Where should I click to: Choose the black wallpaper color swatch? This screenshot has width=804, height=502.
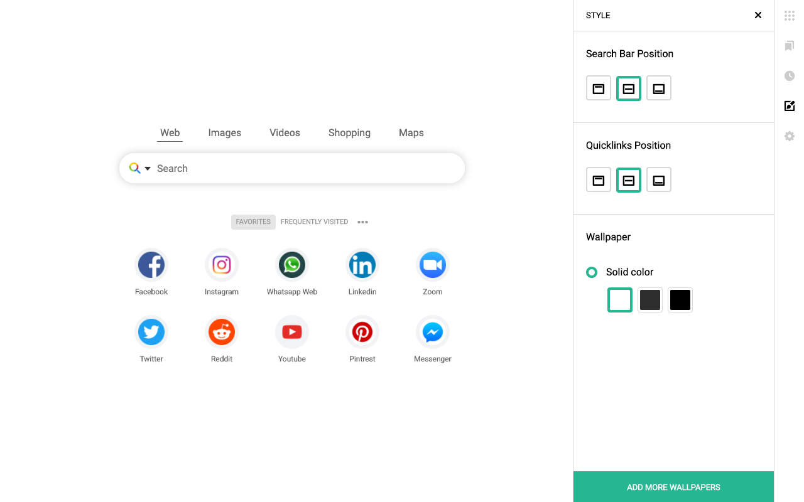pos(680,300)
